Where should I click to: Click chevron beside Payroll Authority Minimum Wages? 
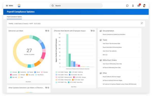139,77
